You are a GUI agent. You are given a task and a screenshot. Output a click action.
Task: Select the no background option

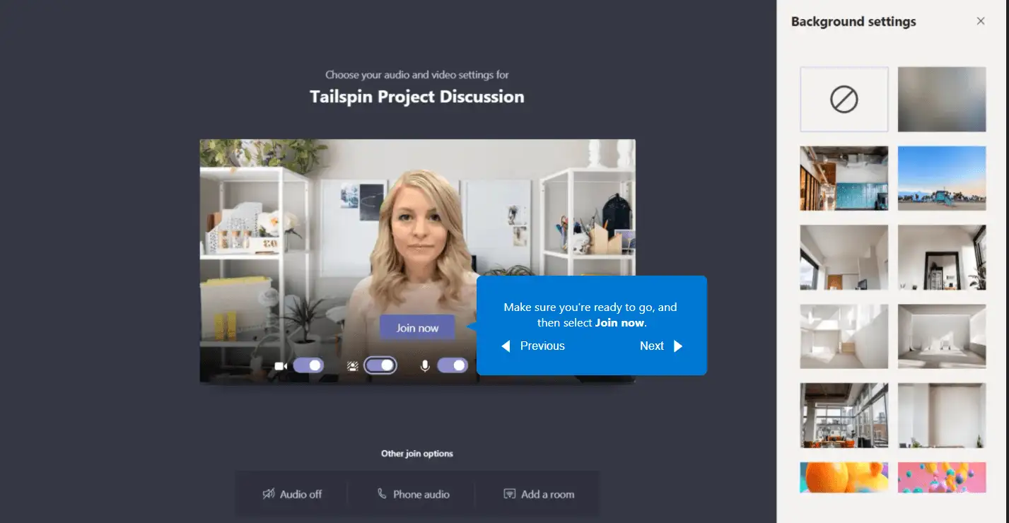tap(844, 100)
